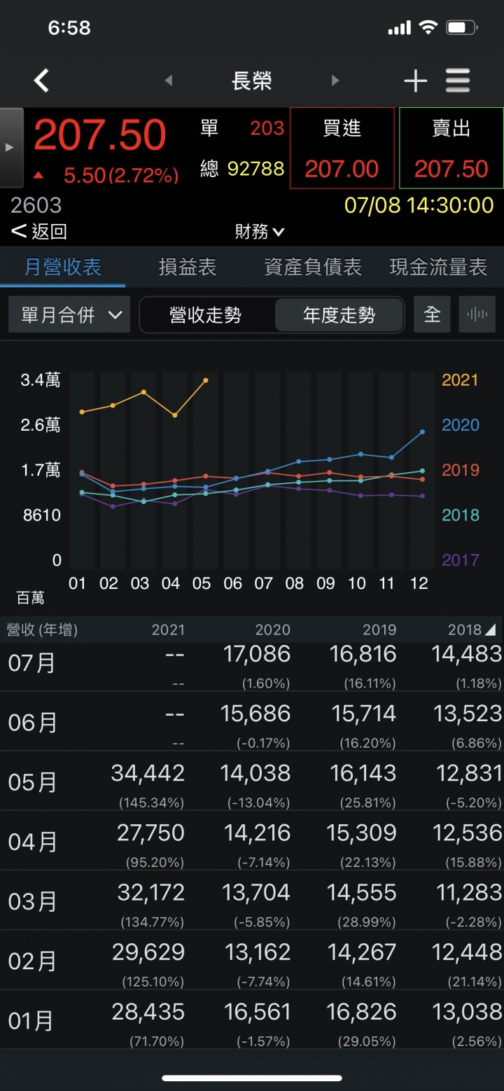Tap the 賣出 sell button

[x=451, y=148]
